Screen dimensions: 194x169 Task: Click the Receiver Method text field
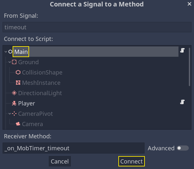tap(73, 148)
